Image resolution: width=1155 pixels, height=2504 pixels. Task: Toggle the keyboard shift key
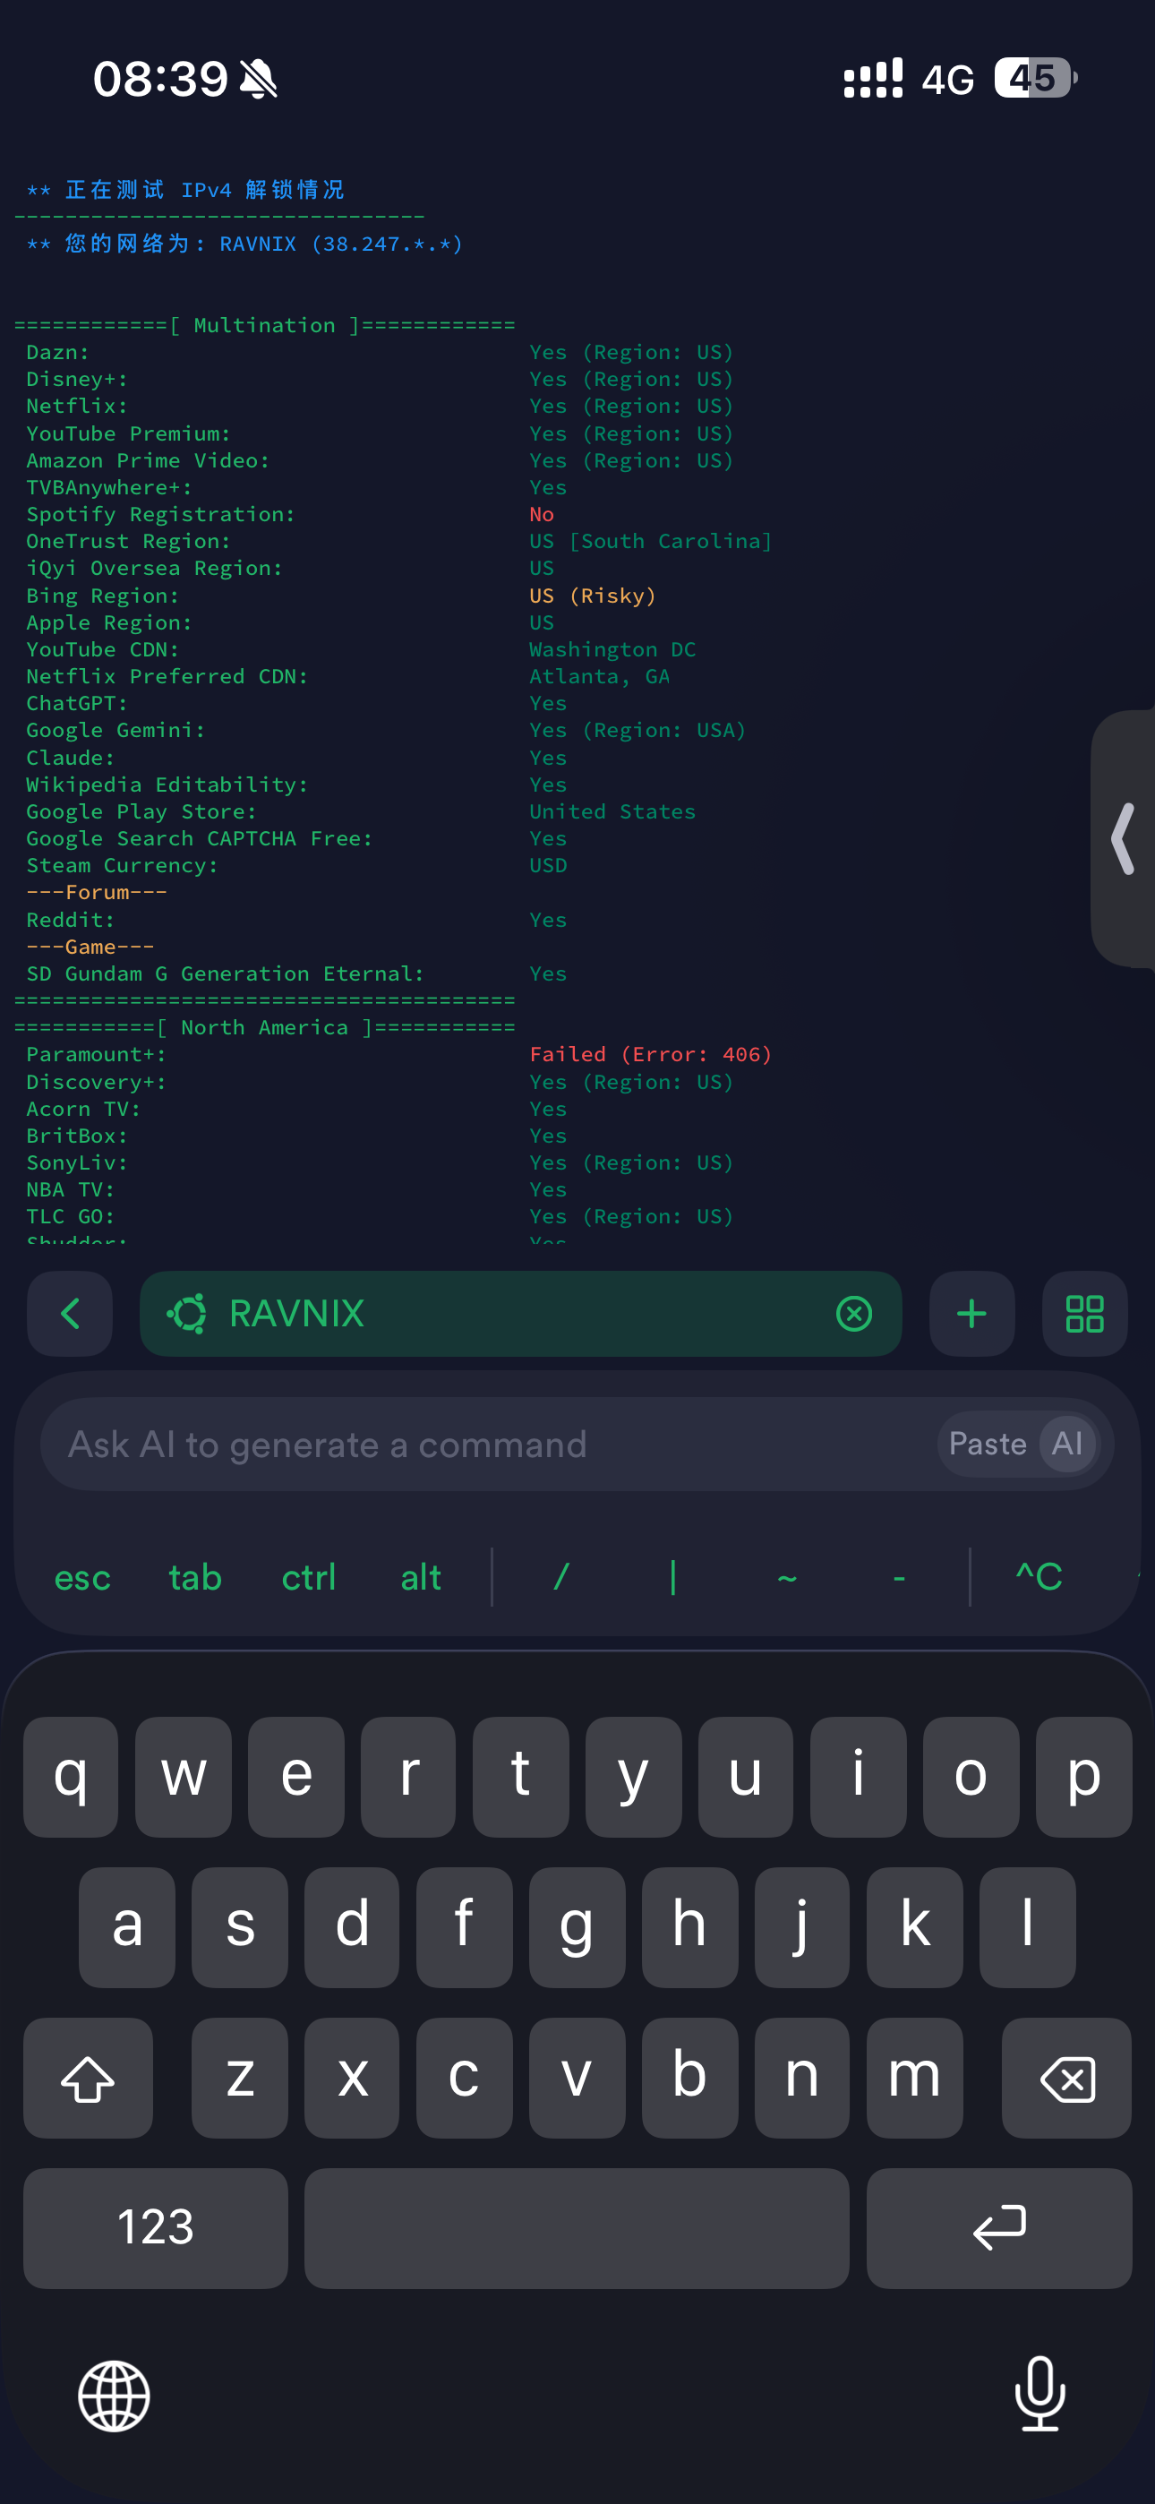pyautogui.click(x=89, y=2078)
